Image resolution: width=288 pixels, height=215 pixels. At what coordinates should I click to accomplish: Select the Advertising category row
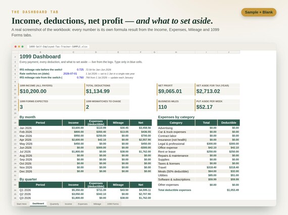tap(199, 128)
